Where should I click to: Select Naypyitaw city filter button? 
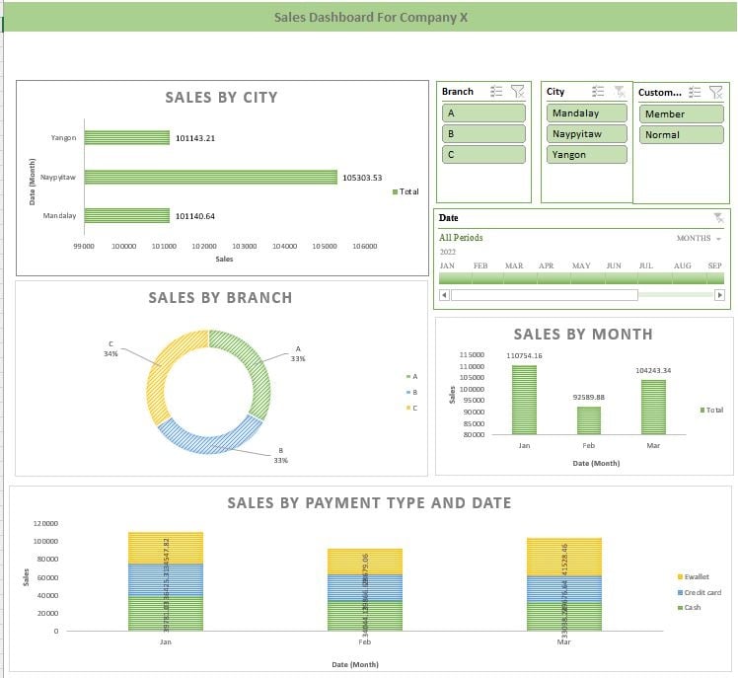tap(586, 133)
